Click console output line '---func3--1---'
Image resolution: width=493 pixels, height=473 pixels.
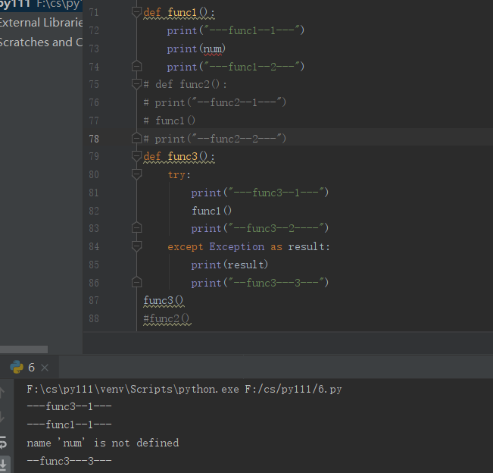69,406
